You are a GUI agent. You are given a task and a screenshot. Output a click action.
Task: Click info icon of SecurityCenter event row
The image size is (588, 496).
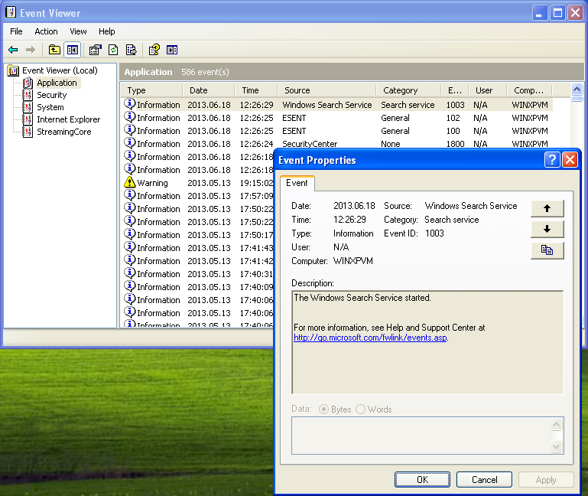click(x=129, y=143)
